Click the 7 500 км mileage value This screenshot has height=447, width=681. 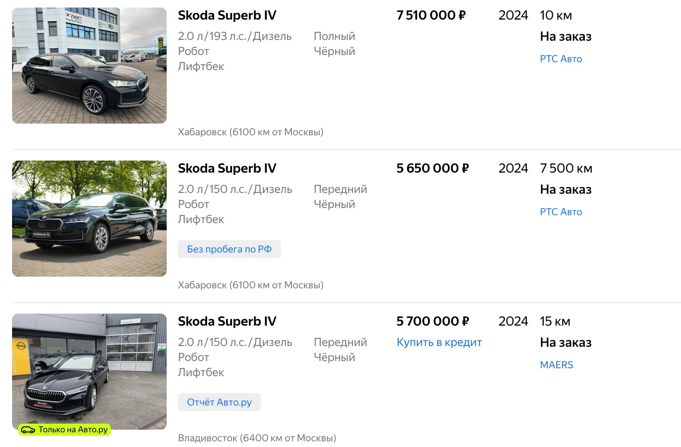(x=566, y=168)
